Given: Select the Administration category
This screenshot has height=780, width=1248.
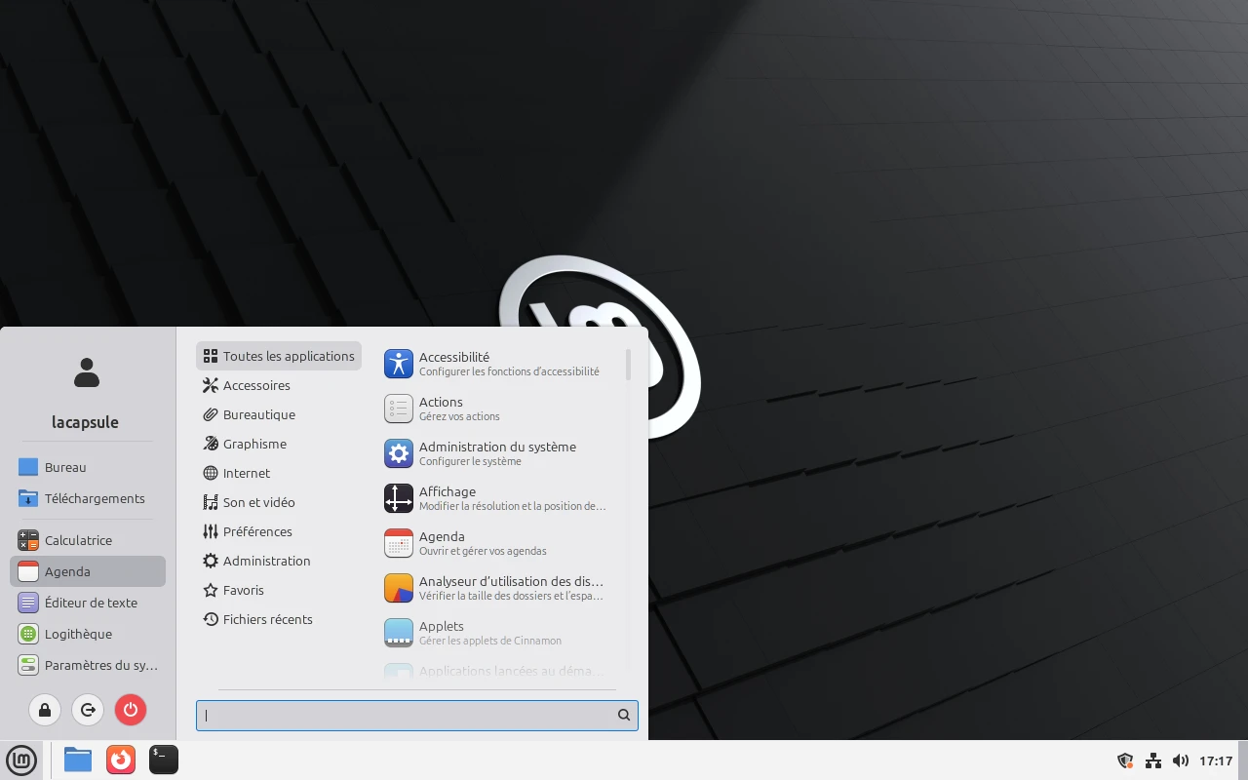Looking at the screenshot, I should coord(279,561).
